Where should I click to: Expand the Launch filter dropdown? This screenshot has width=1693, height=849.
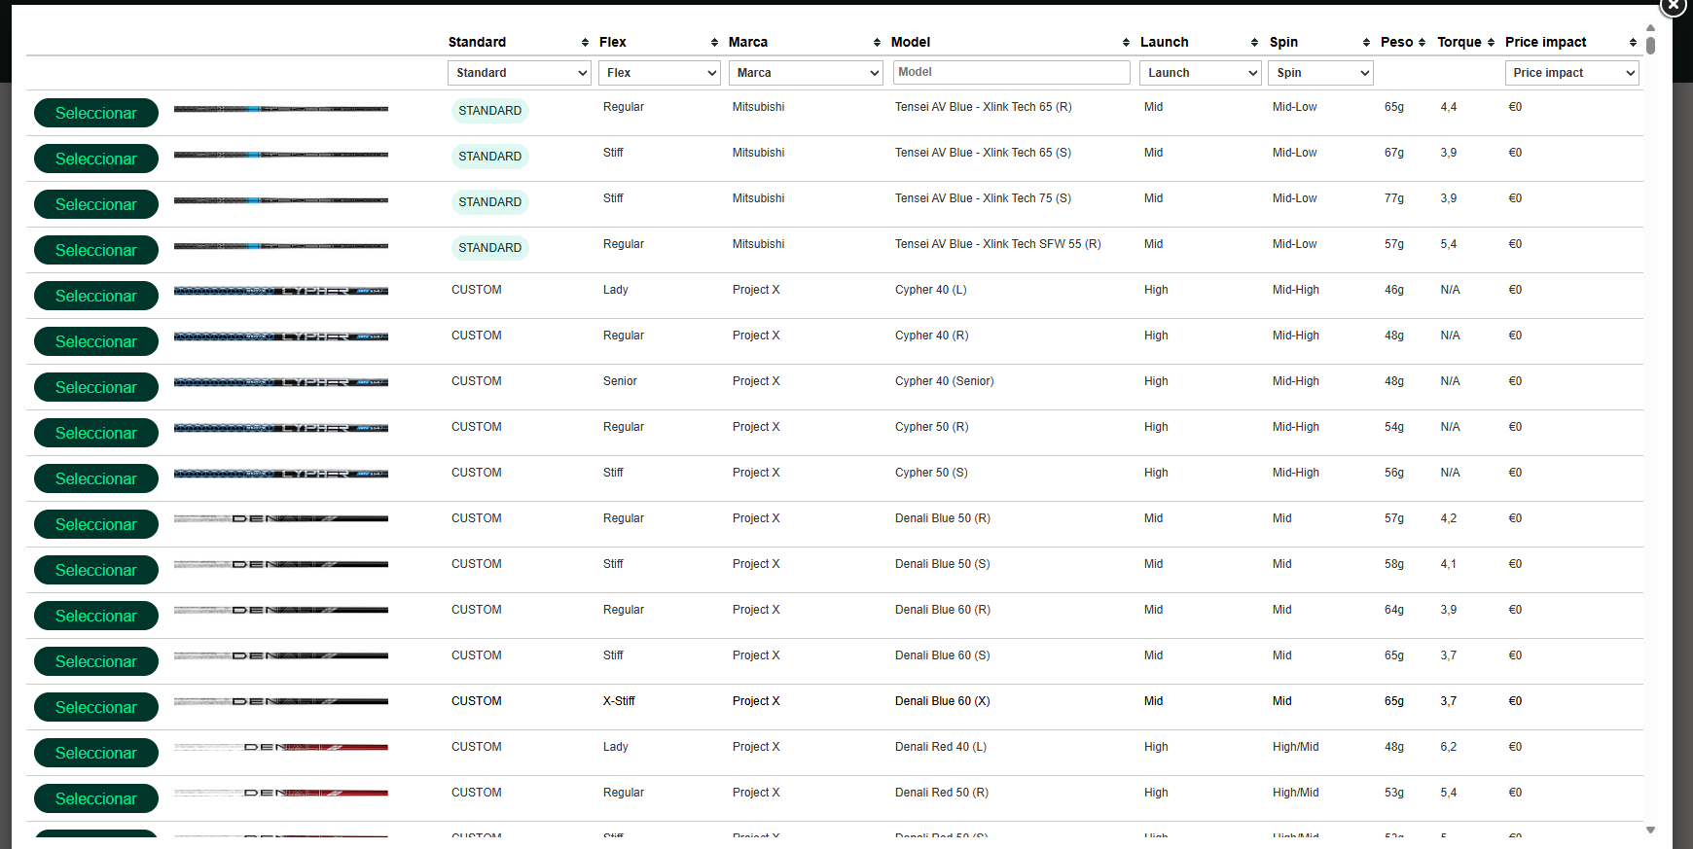(1200, 73)
